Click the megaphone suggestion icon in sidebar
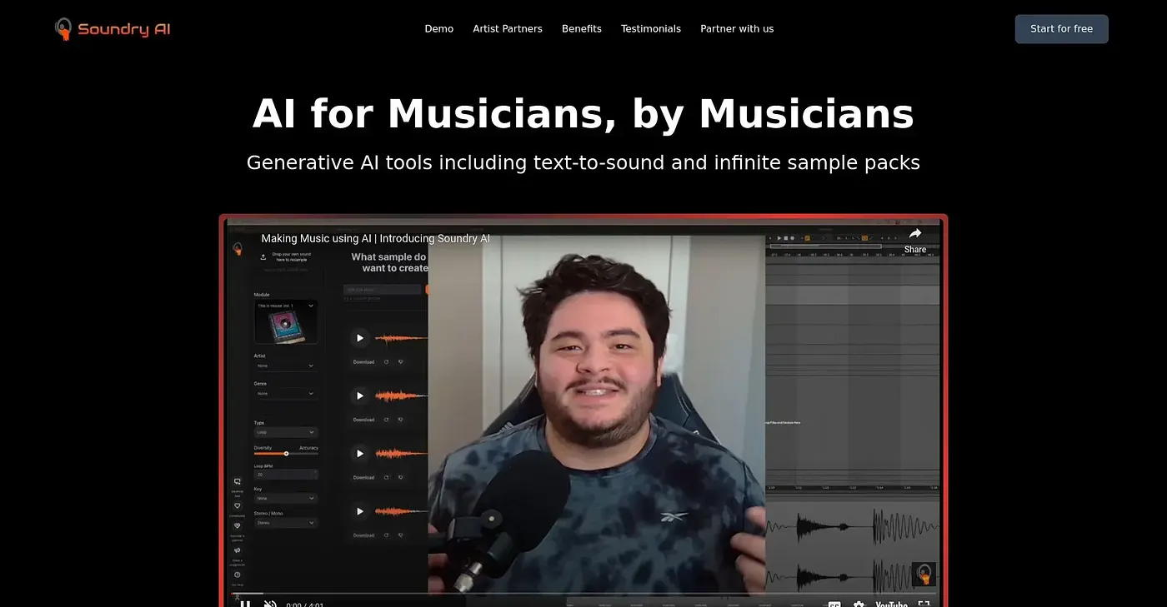 pyautogui.click(x=238, y=550)
